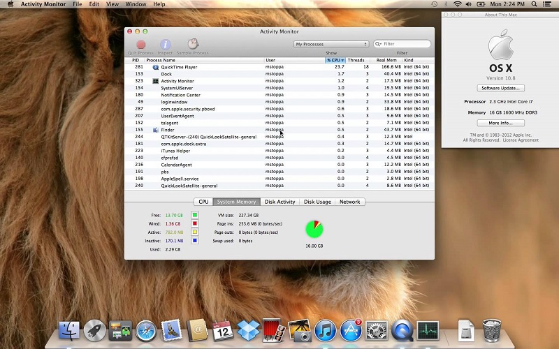Open License Agreement link in About This Mac
This screenshot has height=349, width=559.
[x=521, y=140]
